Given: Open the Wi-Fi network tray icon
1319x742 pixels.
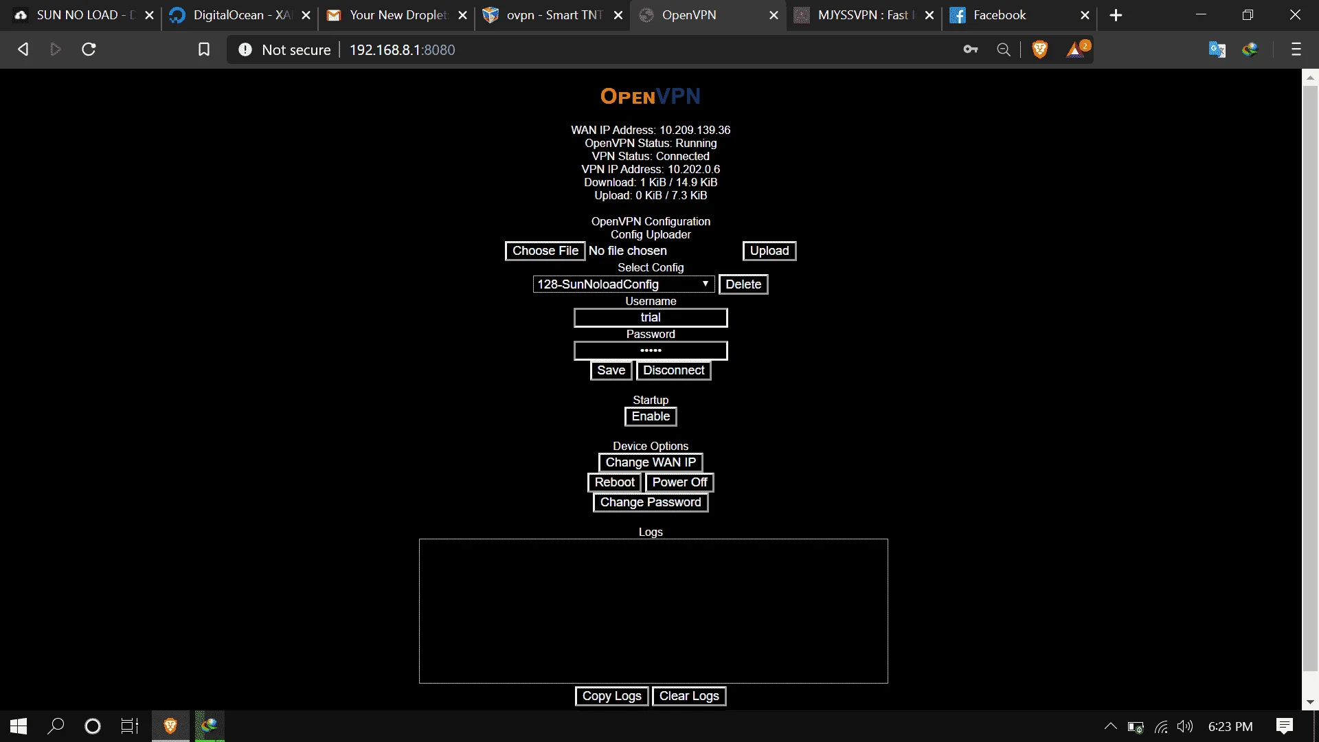Looking at the screenshot, I should 1161,726.
